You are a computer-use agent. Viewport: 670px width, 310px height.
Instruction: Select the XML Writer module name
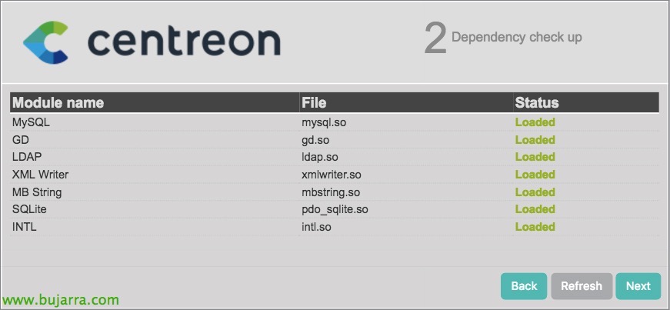coord(40,175)
